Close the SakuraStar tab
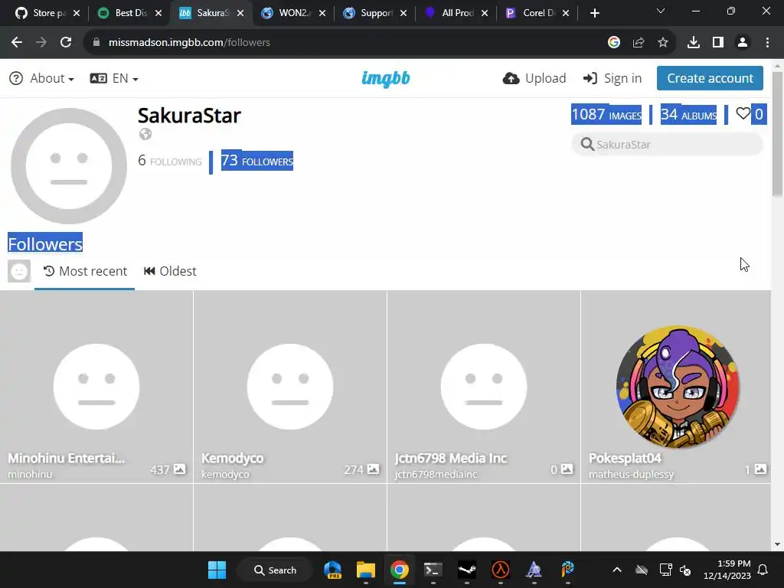Image resolution: width=784 pixels, height=588 pixels. (x=240, y=13)
